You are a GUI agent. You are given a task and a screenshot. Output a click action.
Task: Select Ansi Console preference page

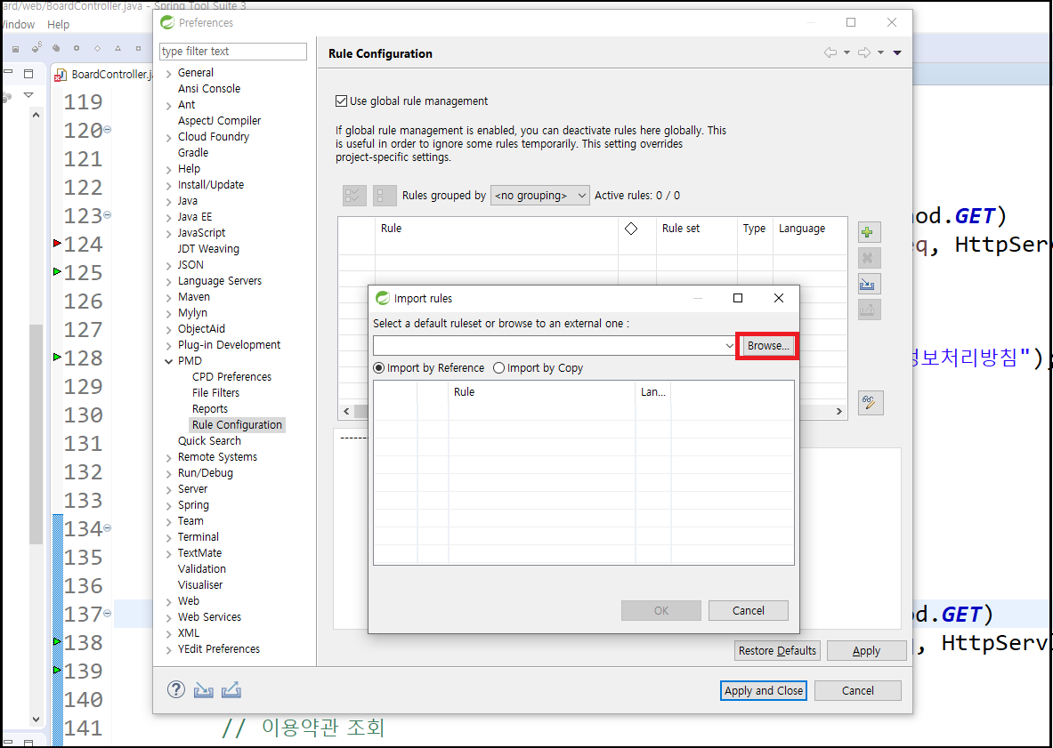[x=209, y=89]
